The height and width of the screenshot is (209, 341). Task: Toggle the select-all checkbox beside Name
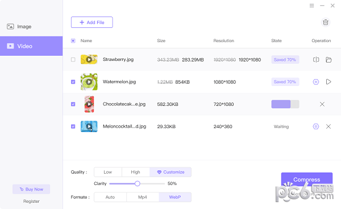pos(73,41)
